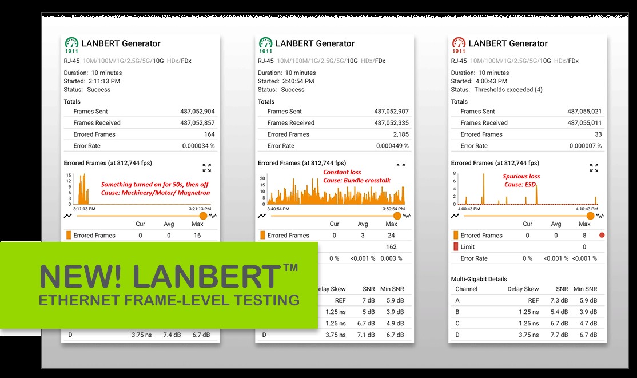Expand the Spurious loss ESD chart to fullscreen
637x378 pixels.
594,168
